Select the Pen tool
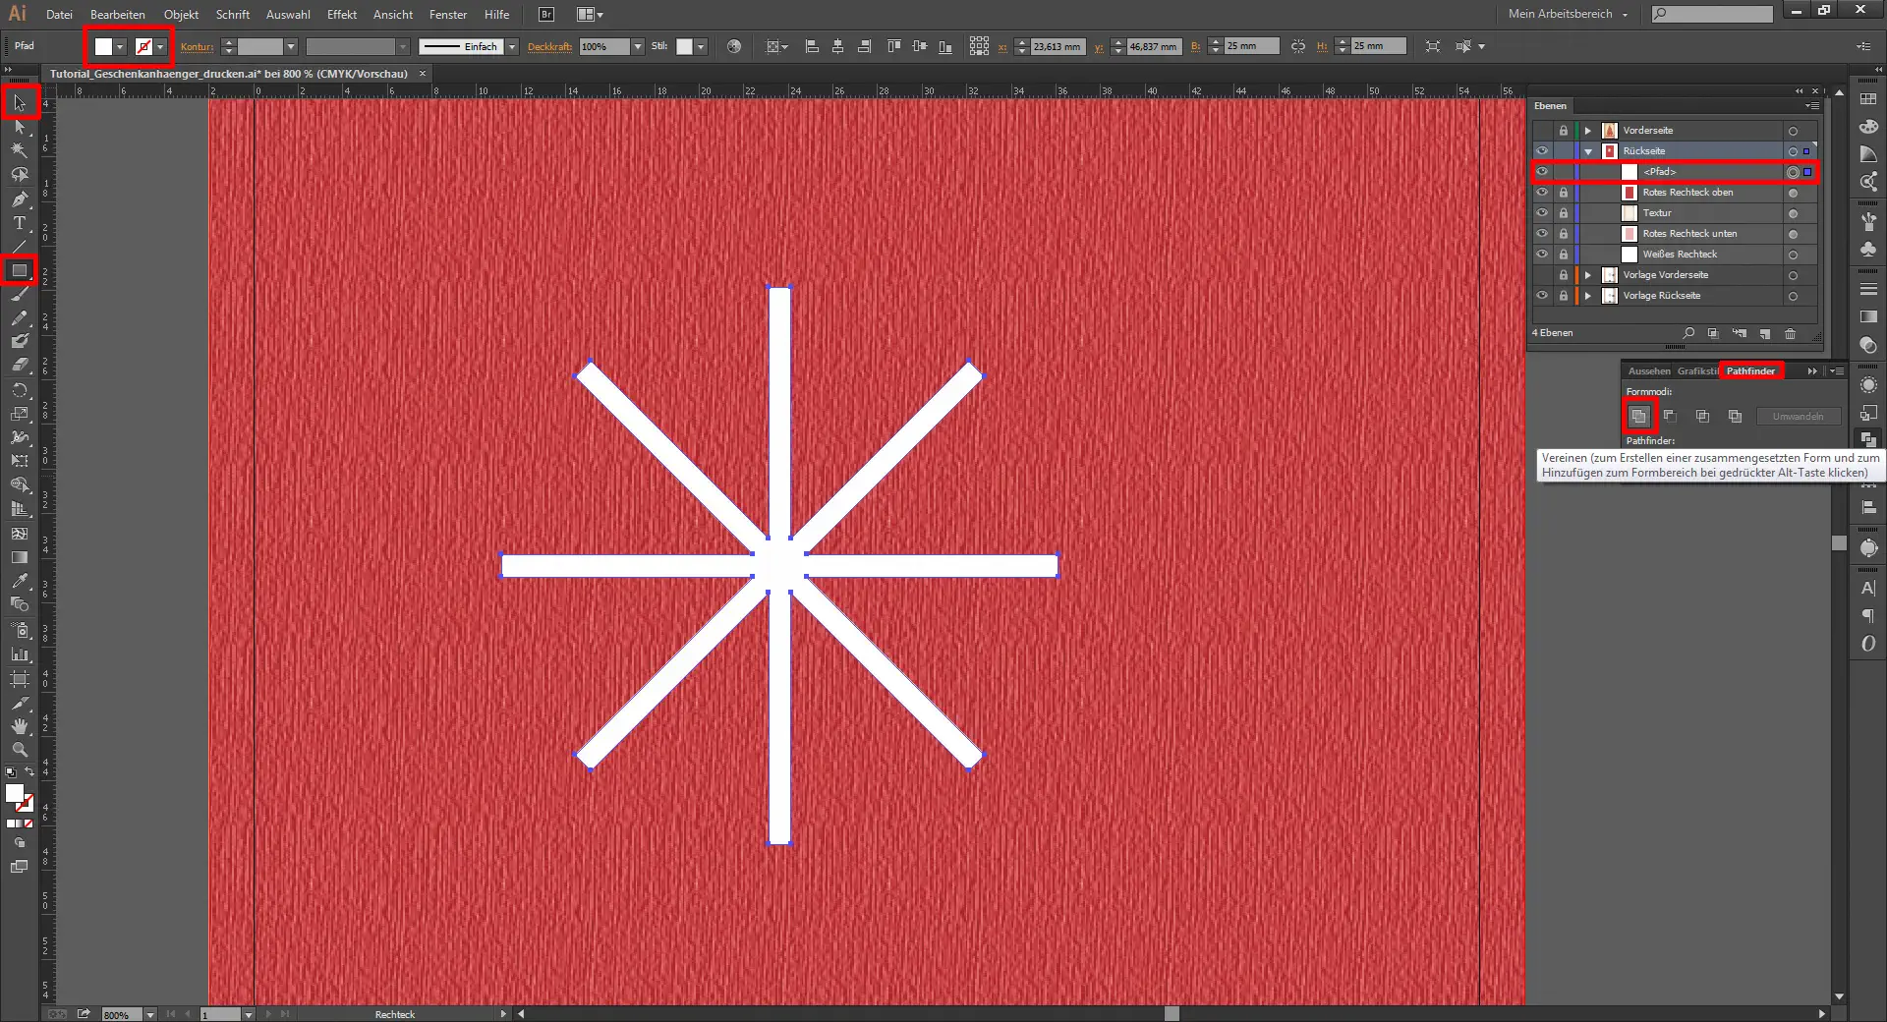 [x=20, y=199]
